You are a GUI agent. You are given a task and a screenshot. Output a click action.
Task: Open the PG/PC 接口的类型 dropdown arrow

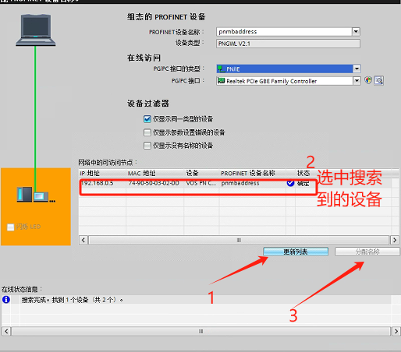click(x=357, y=69)
